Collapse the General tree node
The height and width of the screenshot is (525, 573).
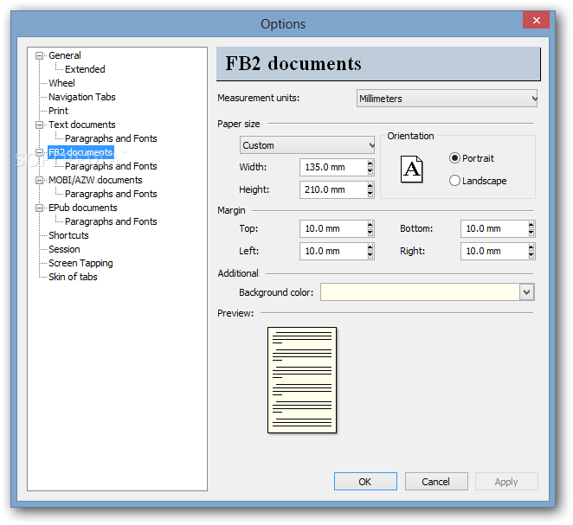[x=39, y=55]
